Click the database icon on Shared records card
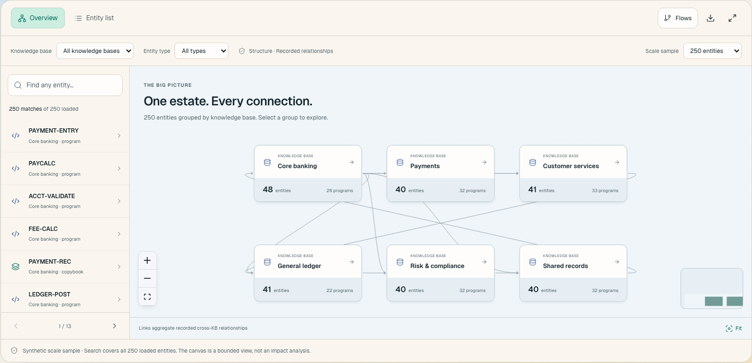Image resolution: width=752 pixels, height=363 pixels. click(532, 262)
